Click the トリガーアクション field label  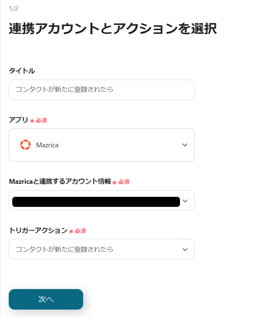(x=38, y=230)
